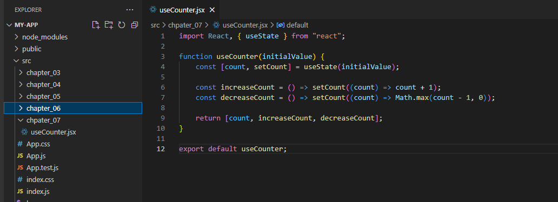
Task: Open useCounter.jsx from the file tree
Action: [54, 132]
